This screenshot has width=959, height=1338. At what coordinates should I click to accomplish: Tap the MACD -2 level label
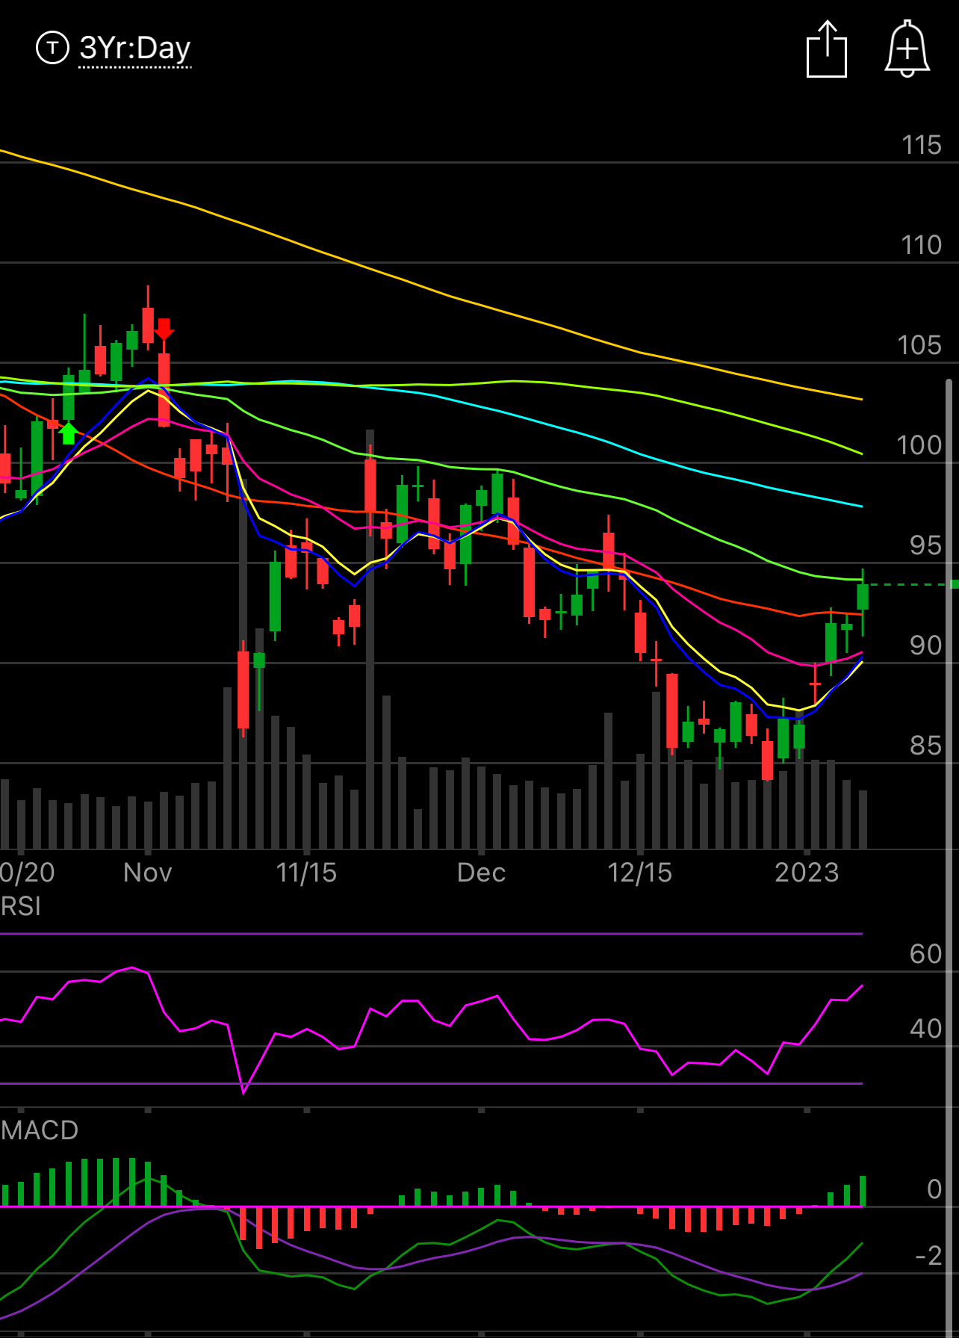pos(928,1256)
